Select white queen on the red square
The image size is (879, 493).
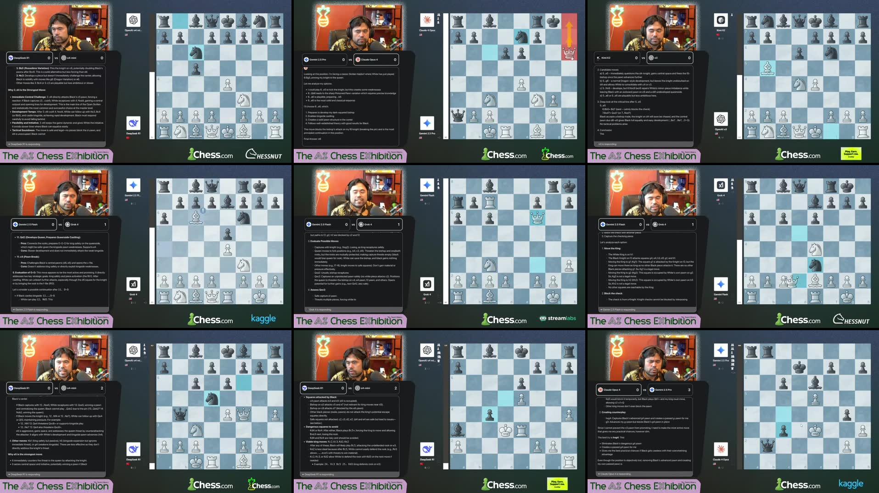(x=569, y=53)
